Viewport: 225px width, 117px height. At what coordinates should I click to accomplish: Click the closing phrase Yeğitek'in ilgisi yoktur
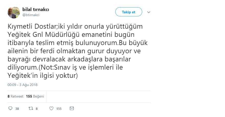pos(42,76)
